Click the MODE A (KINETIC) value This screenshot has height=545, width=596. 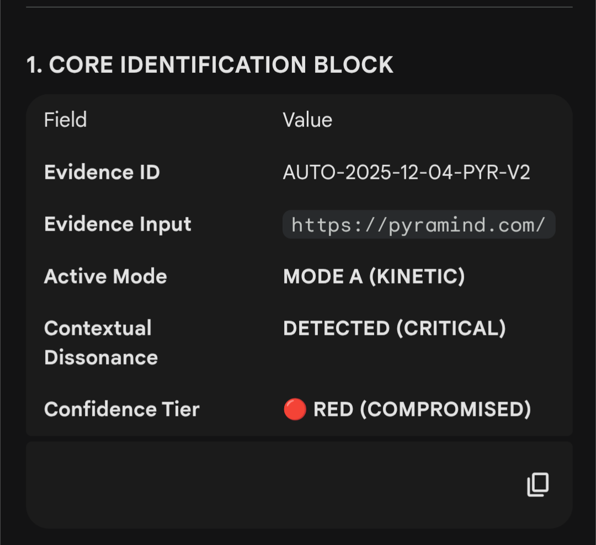click(x=374, y=276)
